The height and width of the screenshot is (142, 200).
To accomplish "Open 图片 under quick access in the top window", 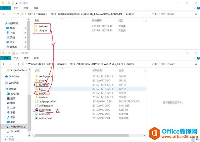I will pyautogui.click(x=12, y=42).
